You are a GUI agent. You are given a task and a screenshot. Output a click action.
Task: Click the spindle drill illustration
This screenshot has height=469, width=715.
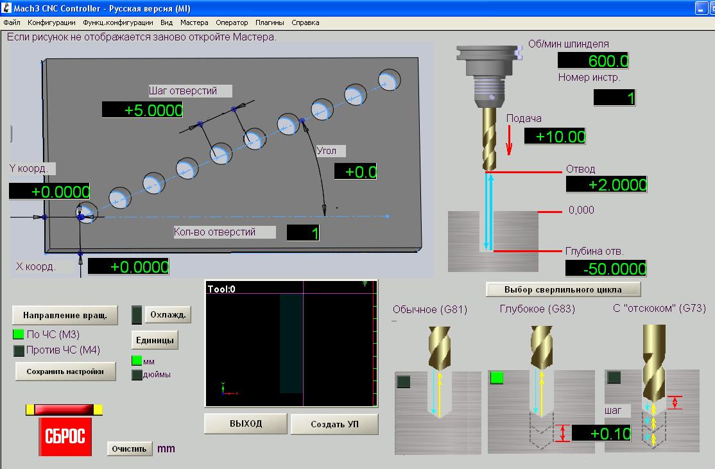(489, 107)
